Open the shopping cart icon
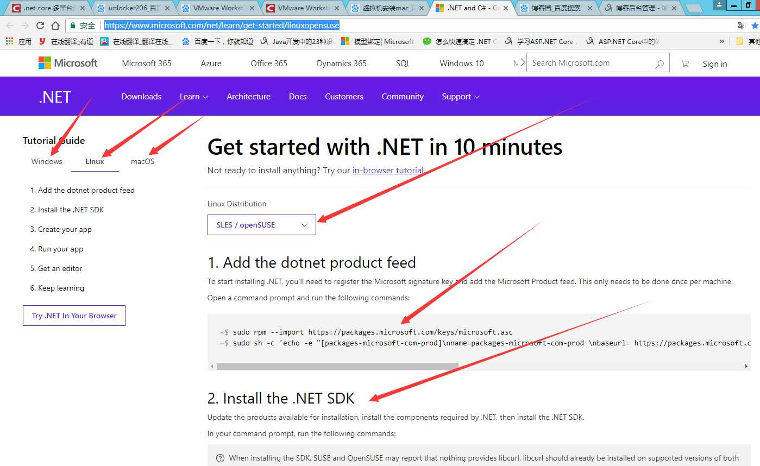Viewport: 760px width, 466px height. pos(685,64)
